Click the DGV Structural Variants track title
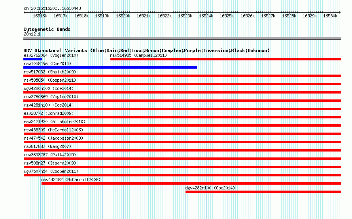 [x=147, y=51]
